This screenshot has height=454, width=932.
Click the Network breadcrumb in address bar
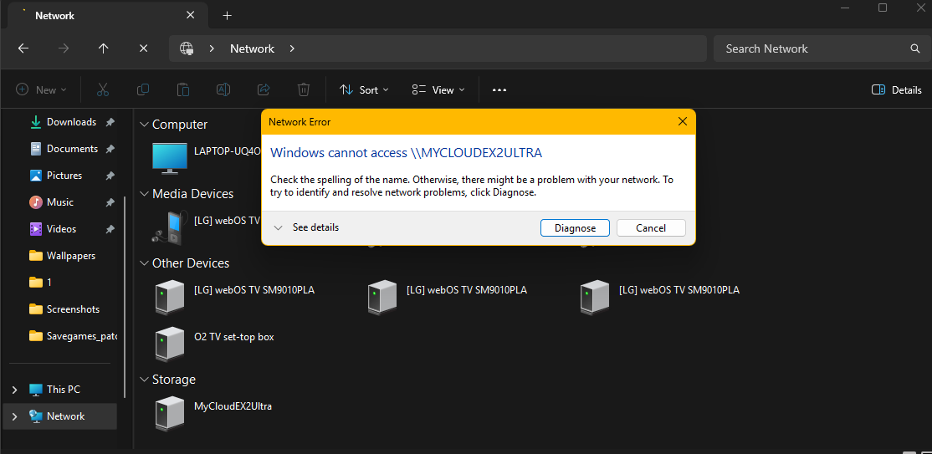(x=252, y=48)
